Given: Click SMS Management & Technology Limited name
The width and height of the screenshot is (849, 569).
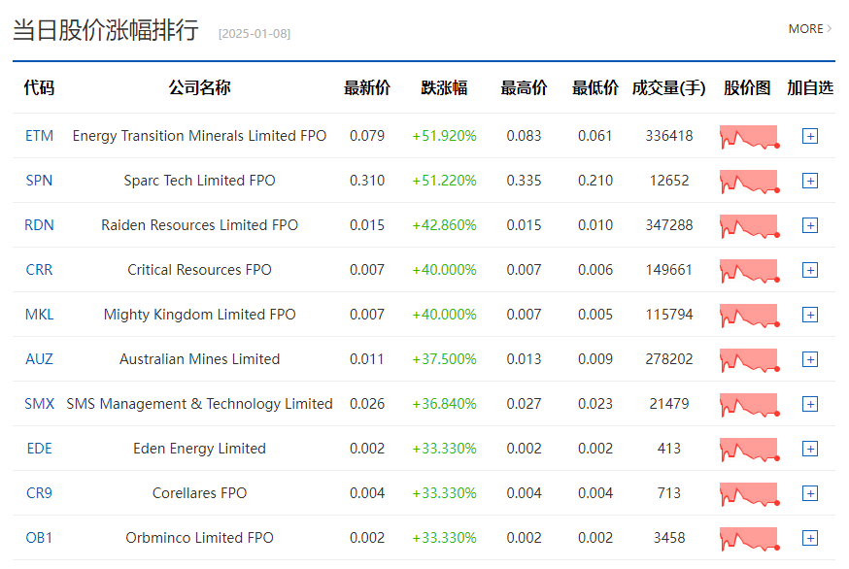Looking at the screenshot, I should pos(199,404).
